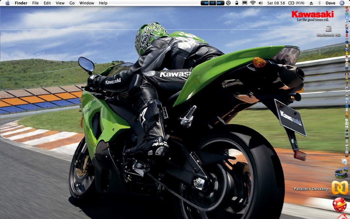The image size is (350, 219).
Task: Click the Sat 08 58 clock
Action: click(x=276, y=3)
